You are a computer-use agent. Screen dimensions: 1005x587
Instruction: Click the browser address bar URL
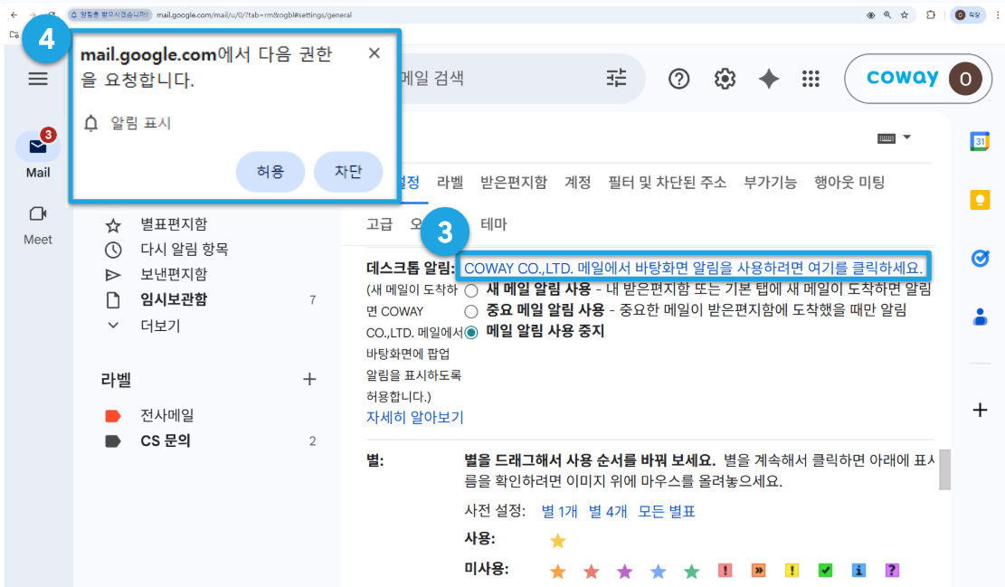(254, 14)
